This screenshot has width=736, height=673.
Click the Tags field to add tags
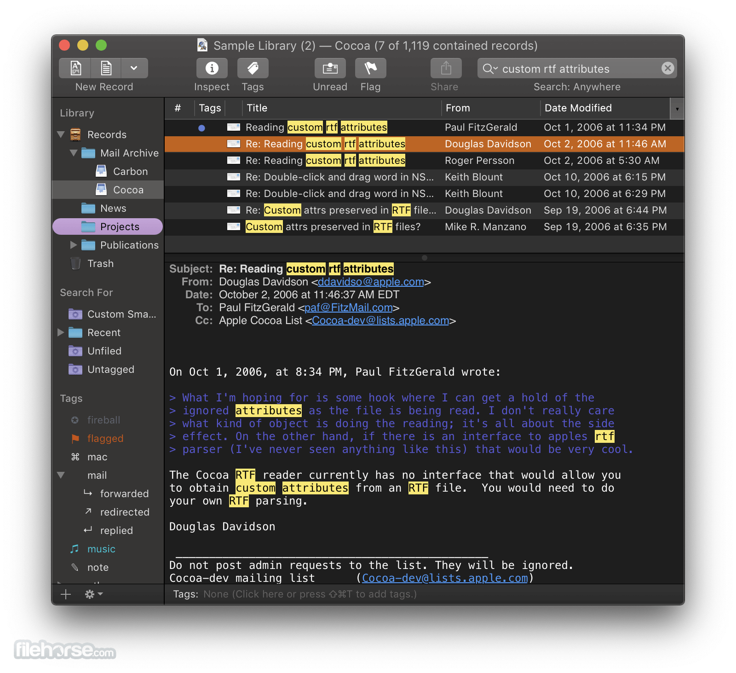coord(310,594)
